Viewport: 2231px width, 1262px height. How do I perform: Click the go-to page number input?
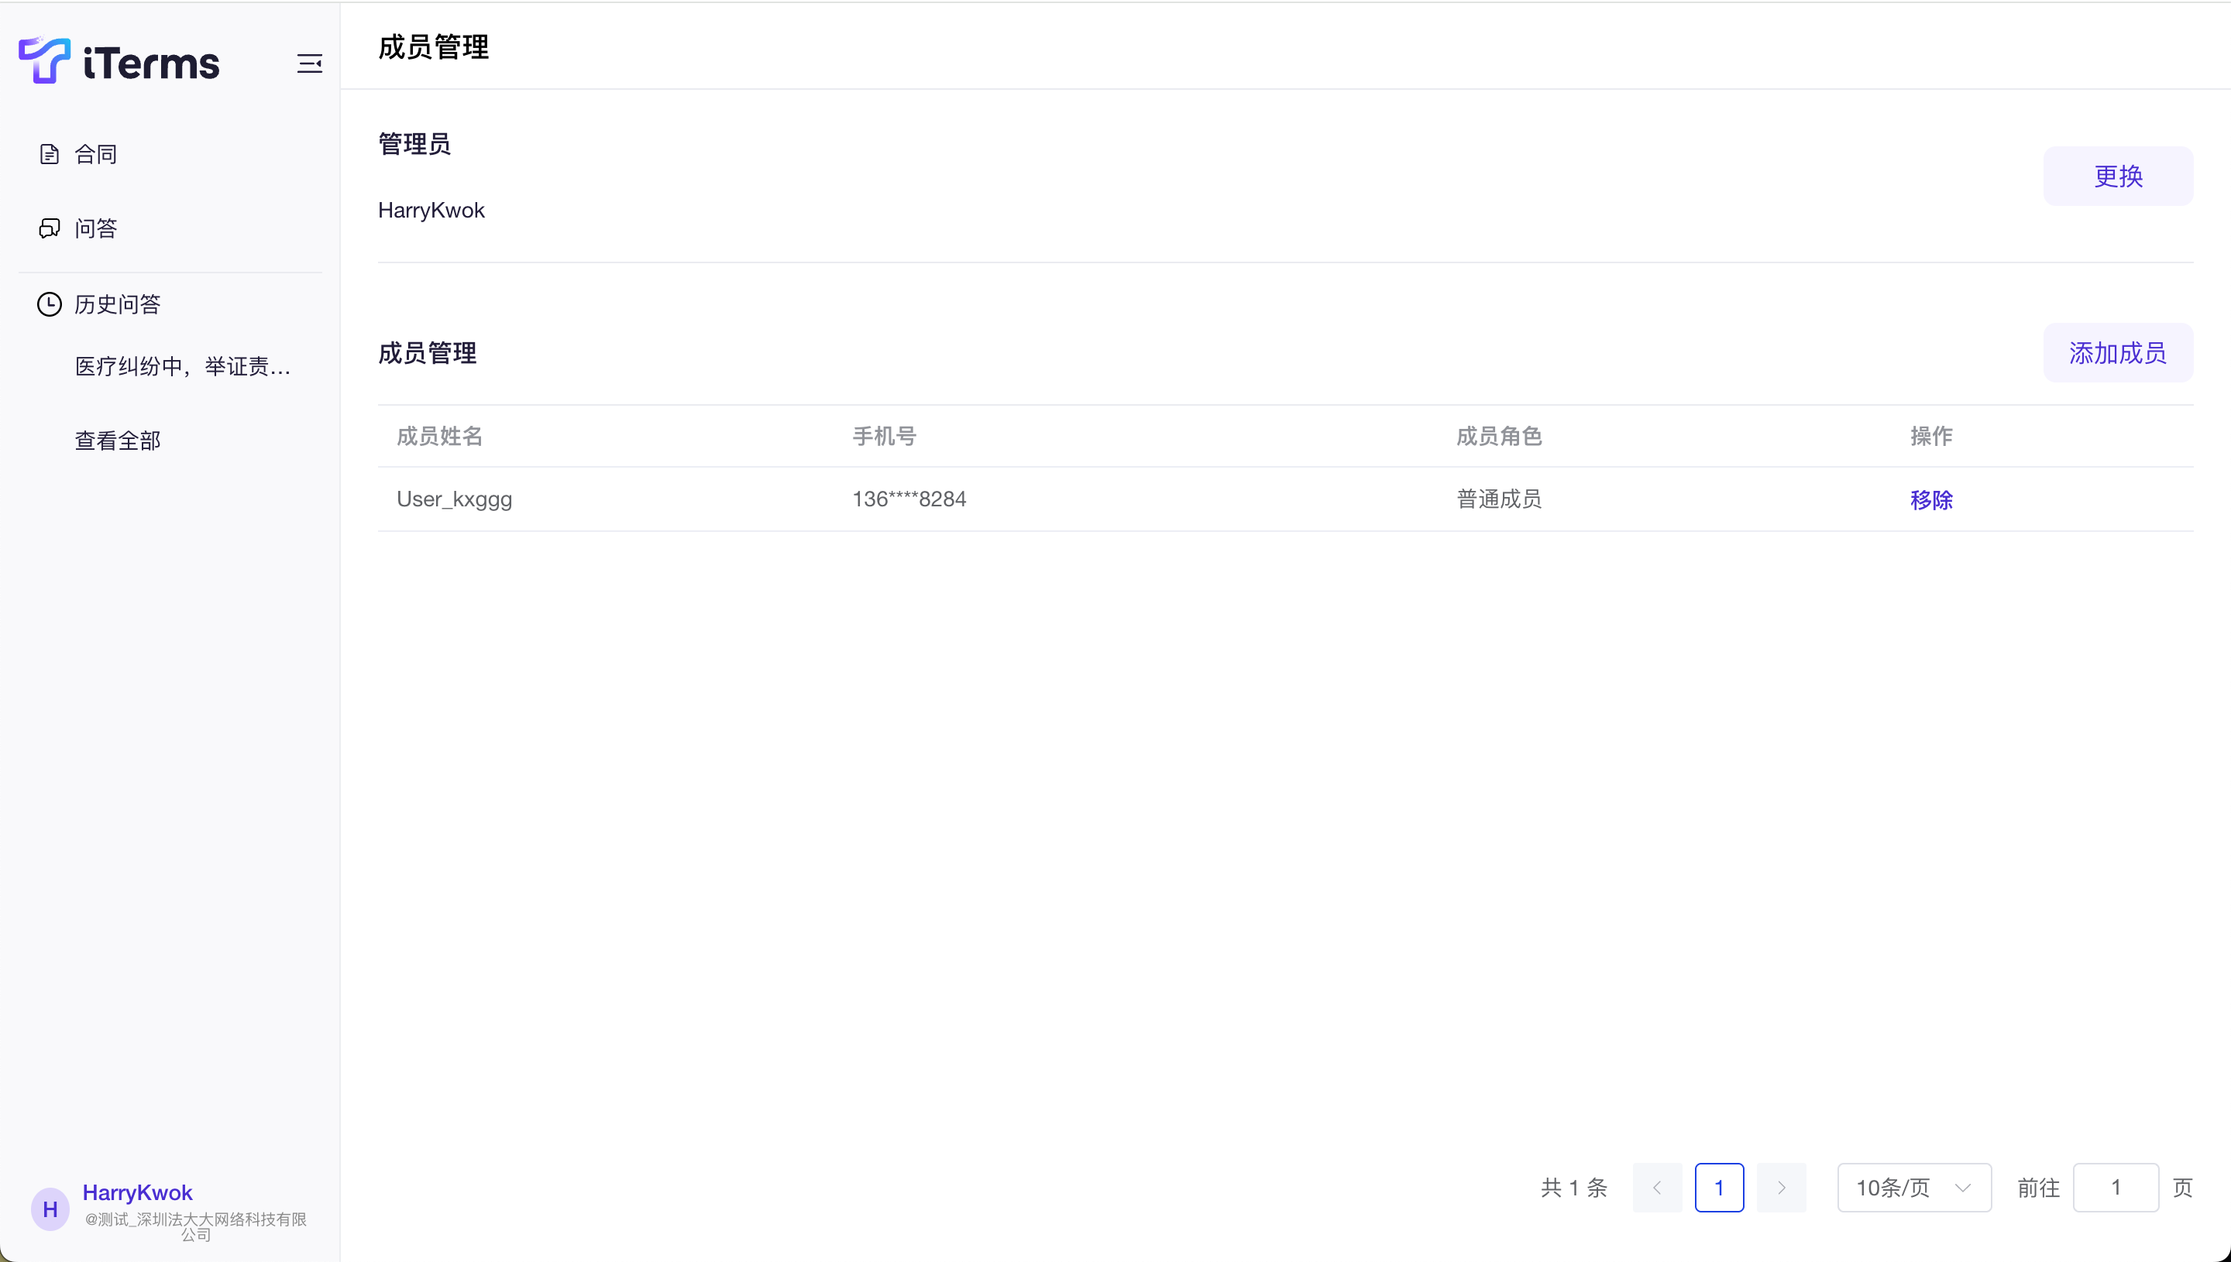pos(2115,1188)
